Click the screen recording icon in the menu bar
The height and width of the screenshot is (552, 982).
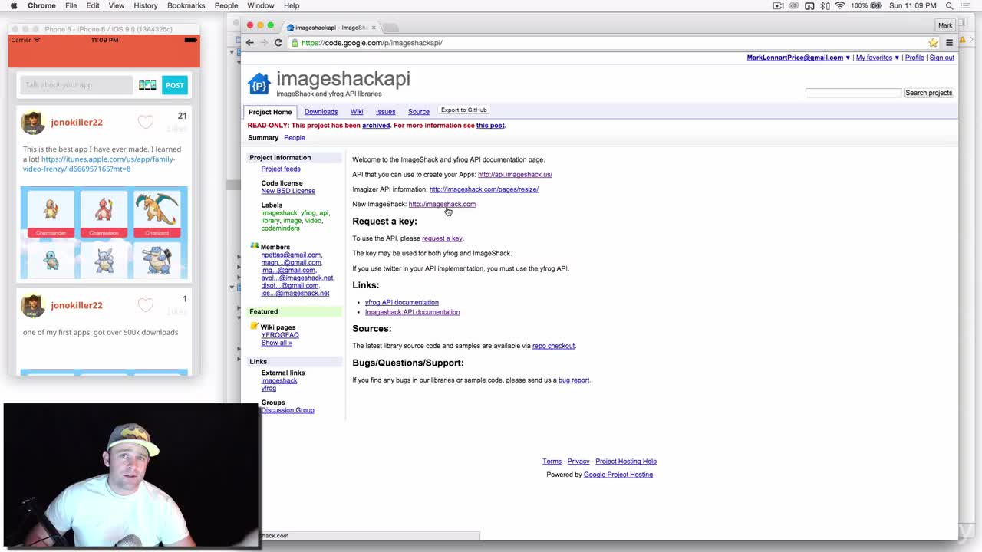click(x=779, y=5)
